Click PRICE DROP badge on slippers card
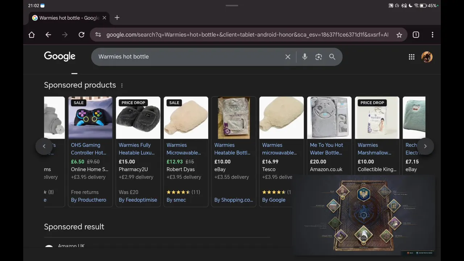464x261 pixels. click(x=133, y=103)
